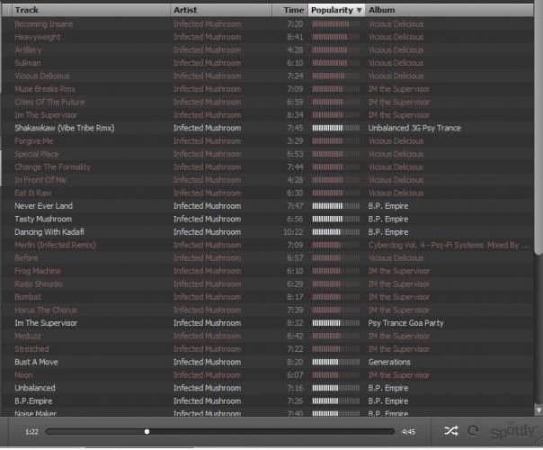This screenshot has width=543, height=450.
Task: Open album link Psy Trance Goa Party
Action: (405, 323)
